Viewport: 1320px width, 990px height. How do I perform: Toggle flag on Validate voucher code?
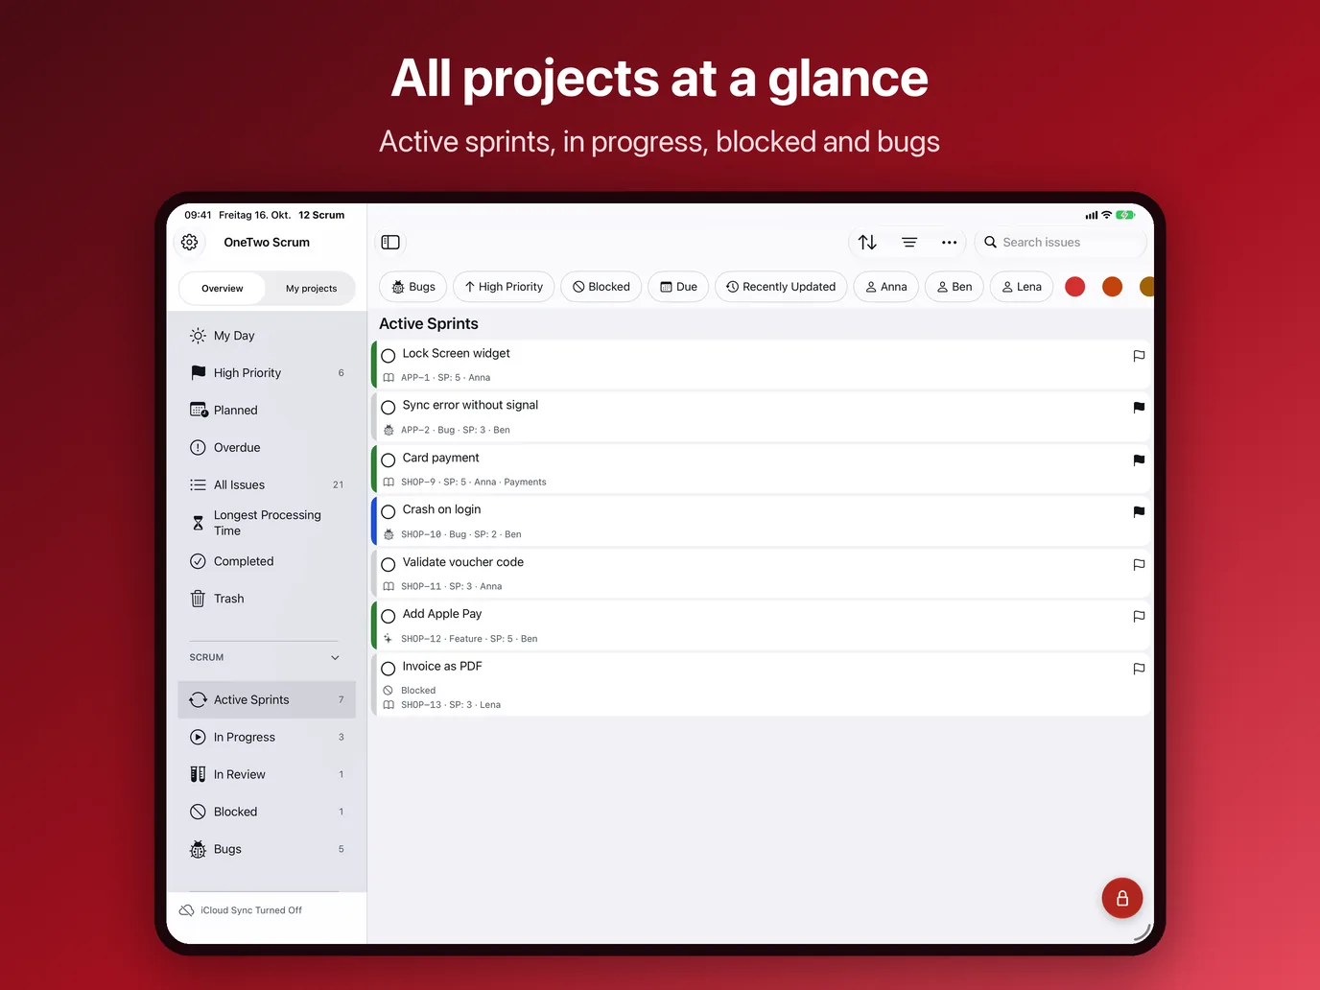[x=1139, y=565]
